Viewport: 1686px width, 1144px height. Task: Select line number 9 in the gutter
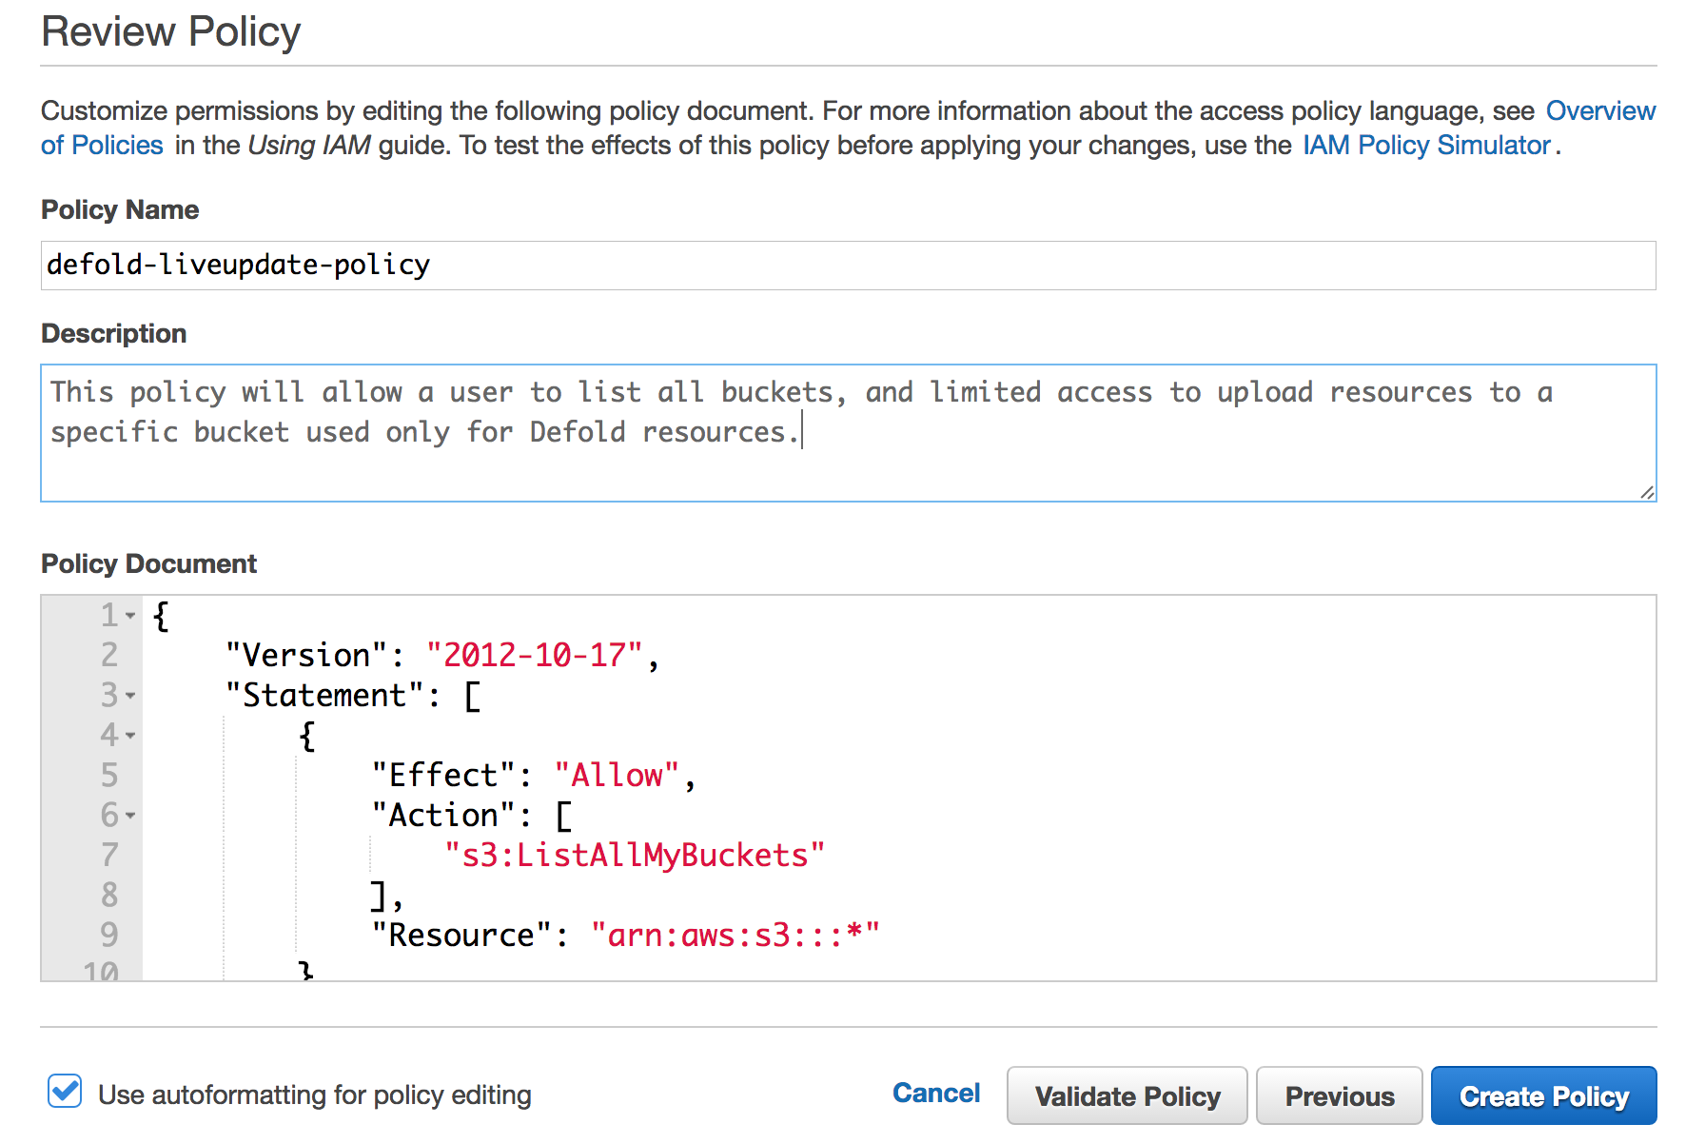(x=109, y=935)
